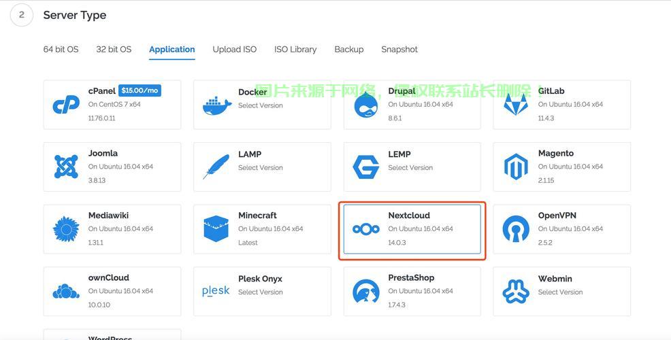Choose the ownCloud application name
This screenshot has height=340, width=671.
coord(109,277)
